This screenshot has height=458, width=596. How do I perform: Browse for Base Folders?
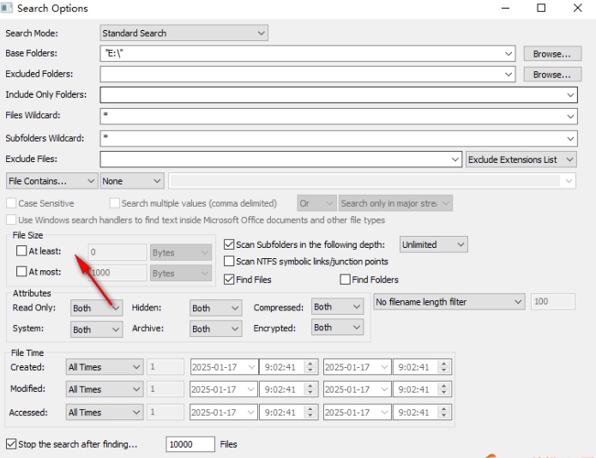pyautogui.click(x=551, y=54)
